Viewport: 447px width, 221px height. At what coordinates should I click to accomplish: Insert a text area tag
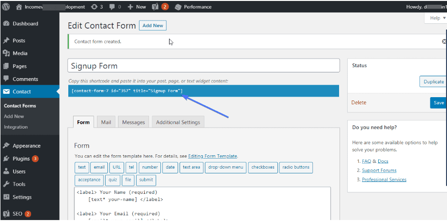click(192, 167)
